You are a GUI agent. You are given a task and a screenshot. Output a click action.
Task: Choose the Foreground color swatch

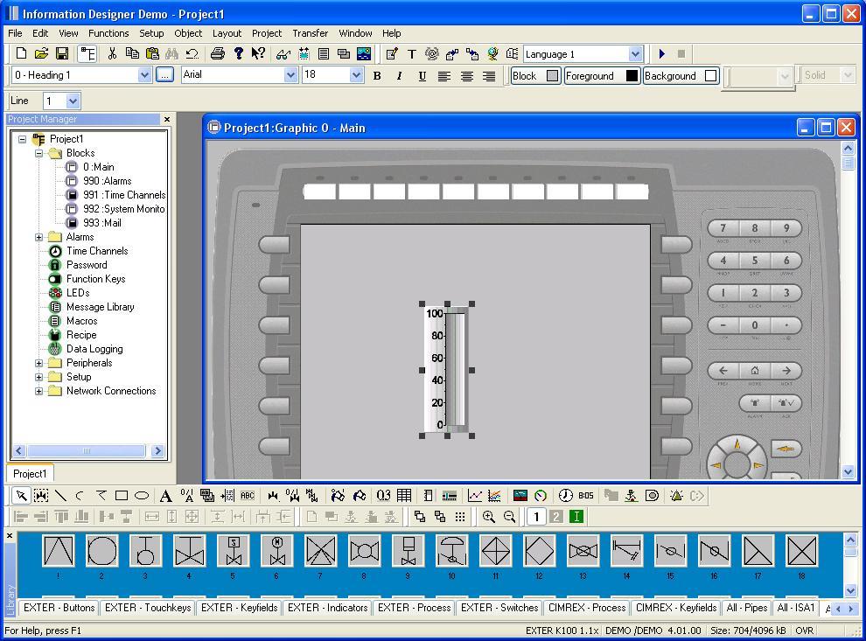[x=632, y=75]
